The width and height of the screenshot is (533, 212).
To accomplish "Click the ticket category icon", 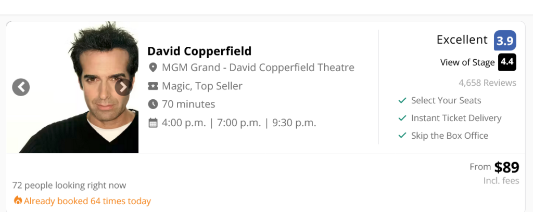I will pyautogui.click(x=153, y=86).
